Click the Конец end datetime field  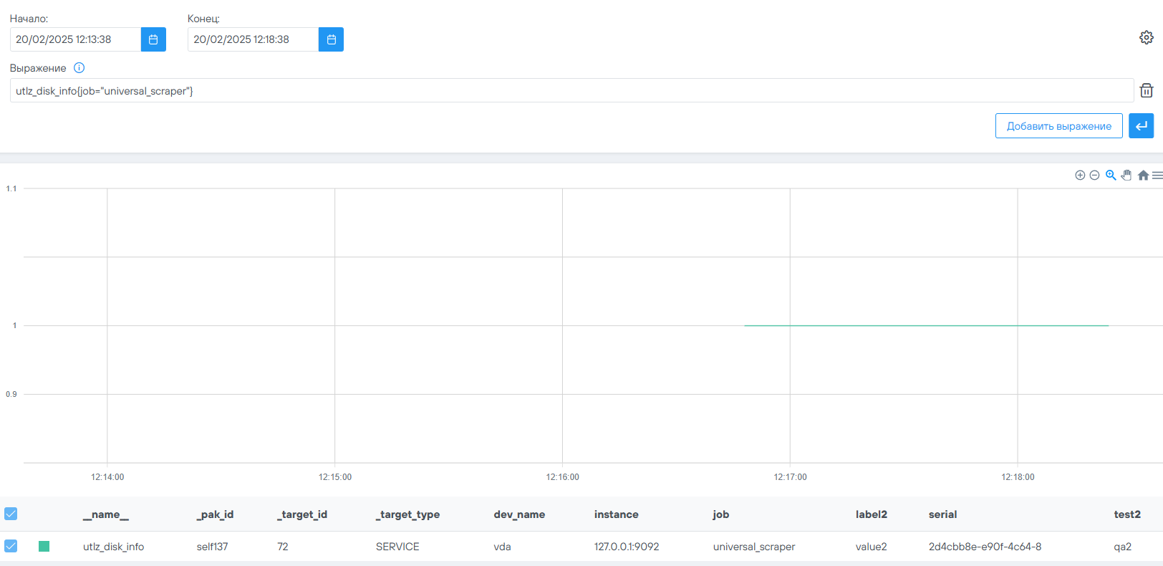253,39
